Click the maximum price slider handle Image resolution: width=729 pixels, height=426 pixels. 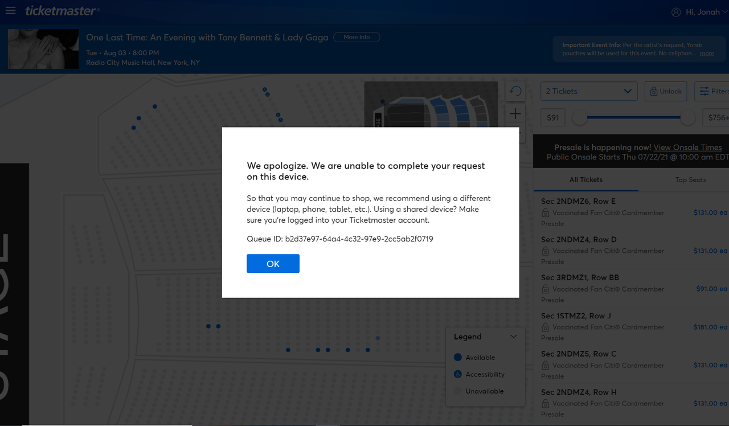[688, 118]
